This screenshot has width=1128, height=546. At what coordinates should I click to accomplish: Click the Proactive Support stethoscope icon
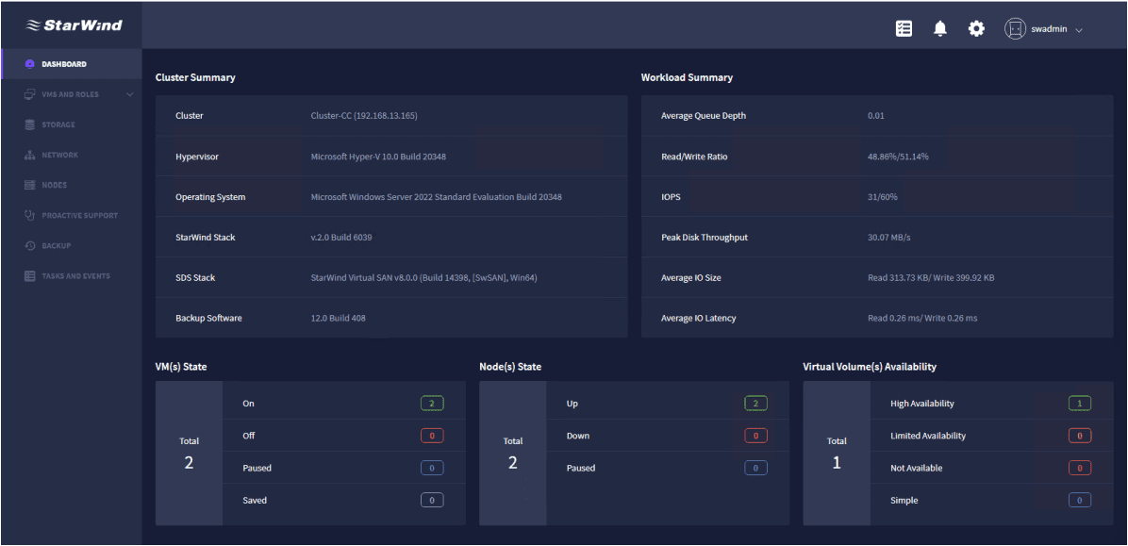[x=29, y=215]
